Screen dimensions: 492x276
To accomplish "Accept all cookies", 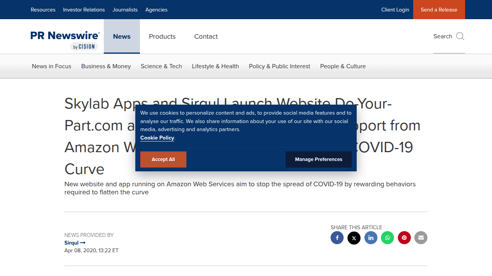I will pos(163,159).
